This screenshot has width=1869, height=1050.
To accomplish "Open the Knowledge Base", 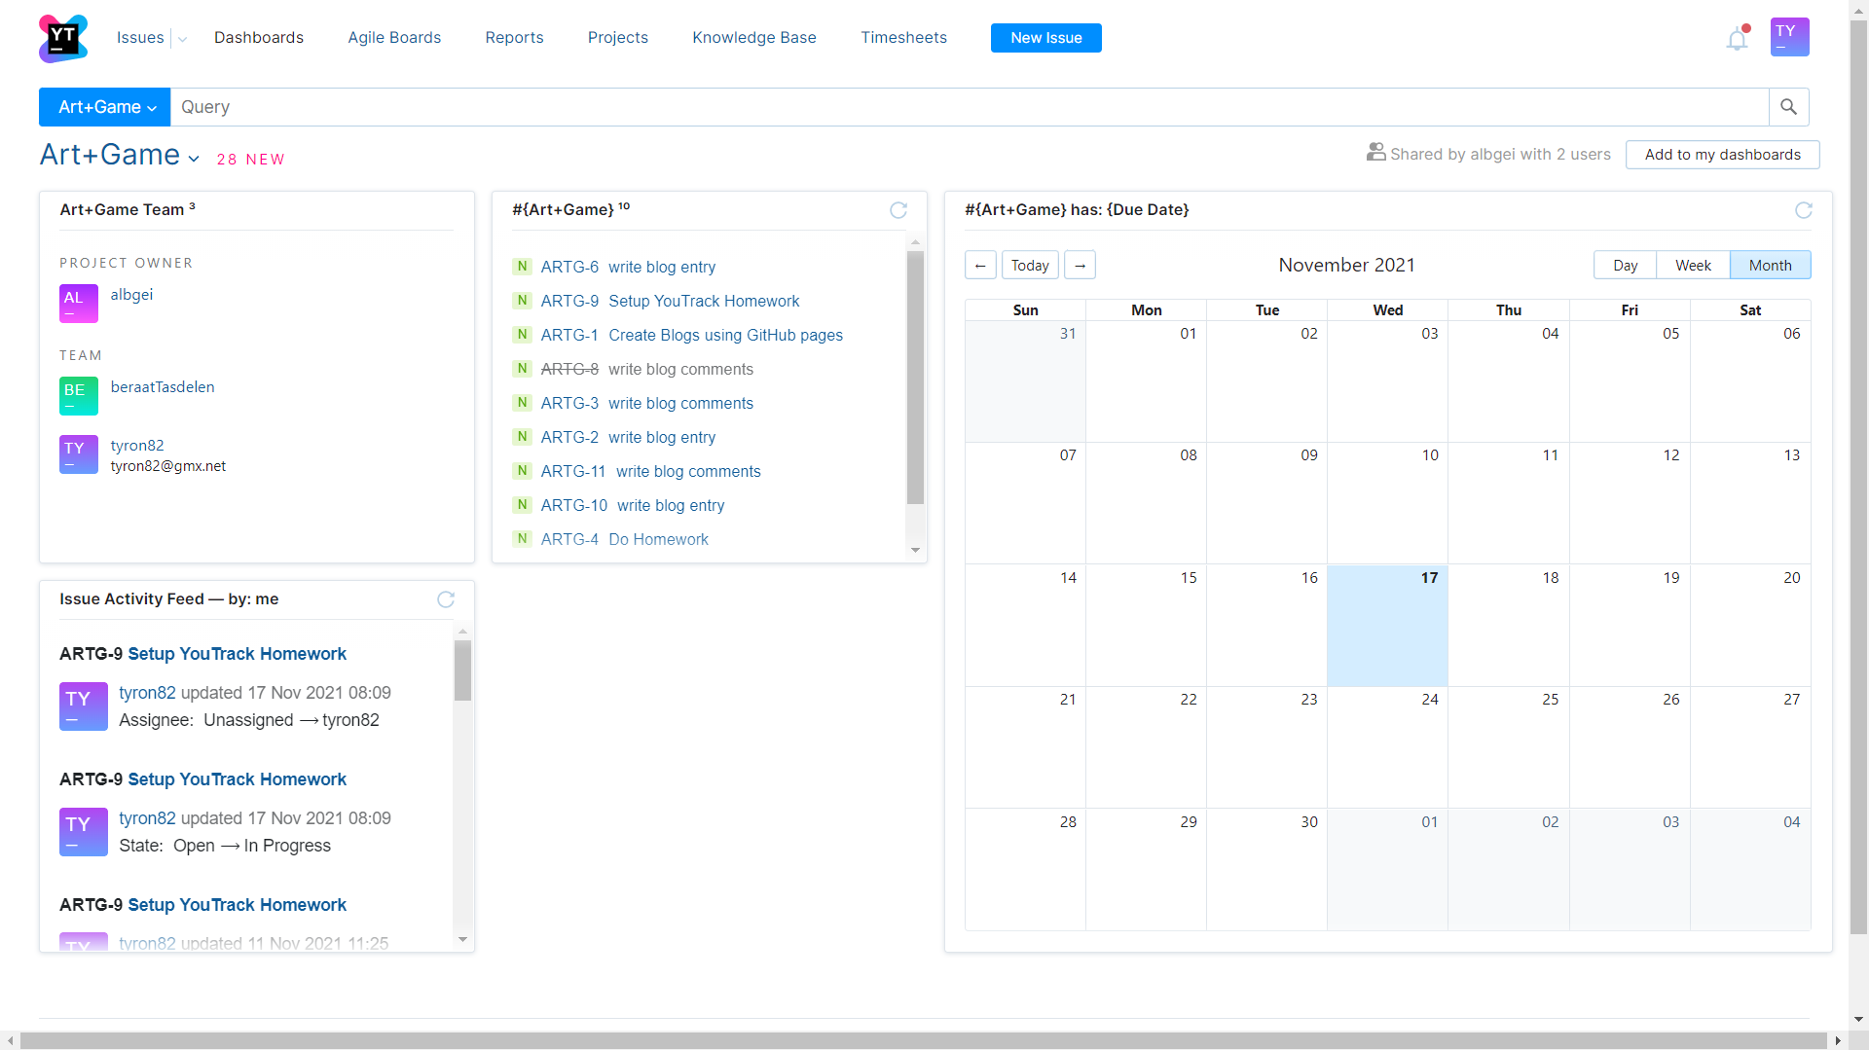I will coord(754,38).
